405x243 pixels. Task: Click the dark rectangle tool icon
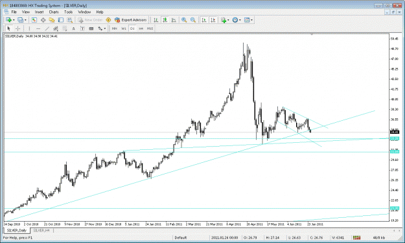(91, 28)
